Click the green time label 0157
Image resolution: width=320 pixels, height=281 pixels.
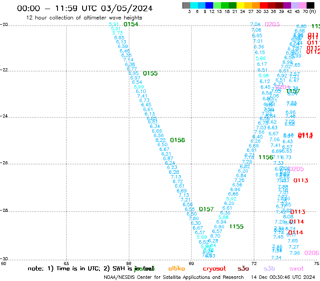point(206,209)
